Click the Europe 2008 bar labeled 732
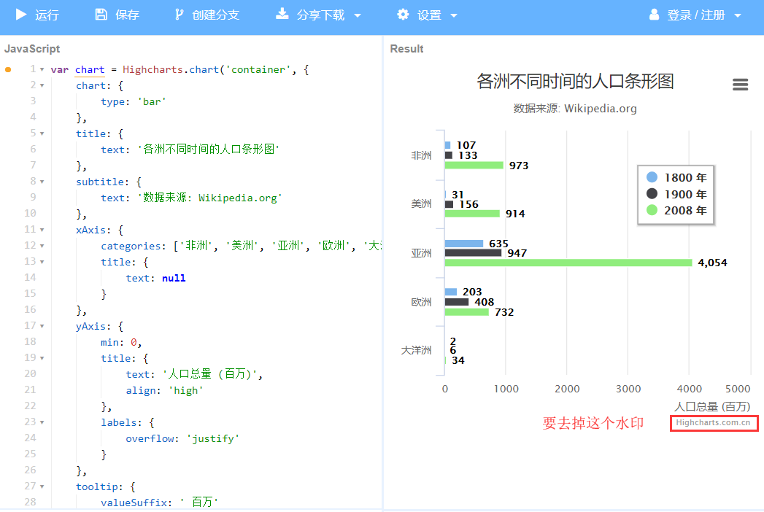 467,312
